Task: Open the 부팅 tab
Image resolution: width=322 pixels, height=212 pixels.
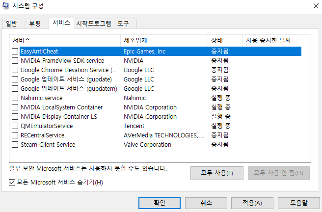Action: coord(37,24)
